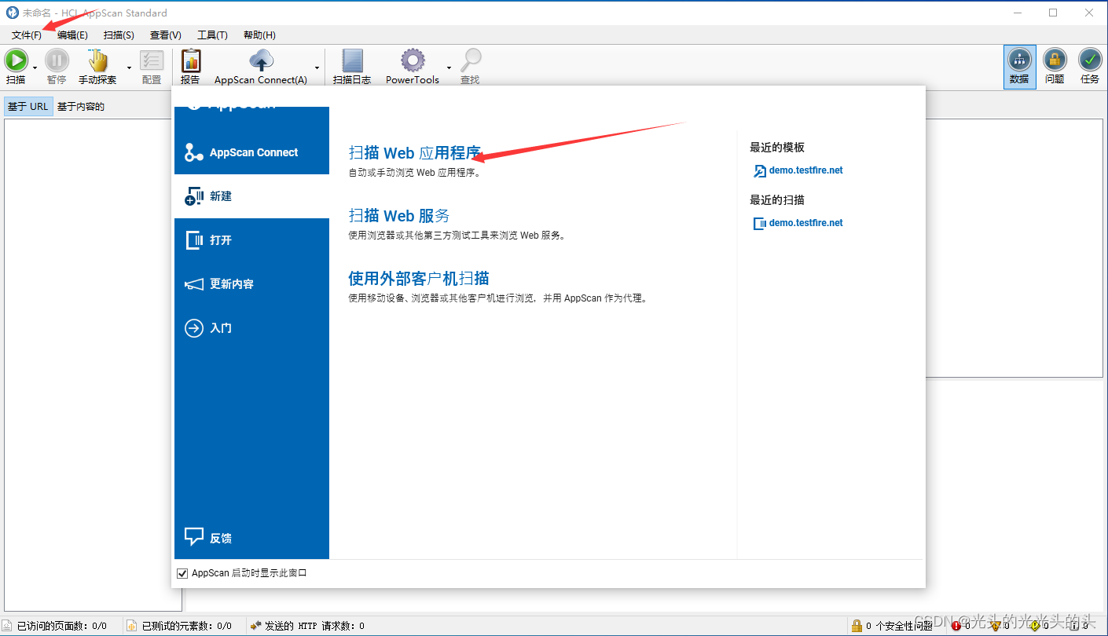Expand the PowerTools dropdown arrow
Viewport: 1108px width, 636px height.
[x=449, y=68]
